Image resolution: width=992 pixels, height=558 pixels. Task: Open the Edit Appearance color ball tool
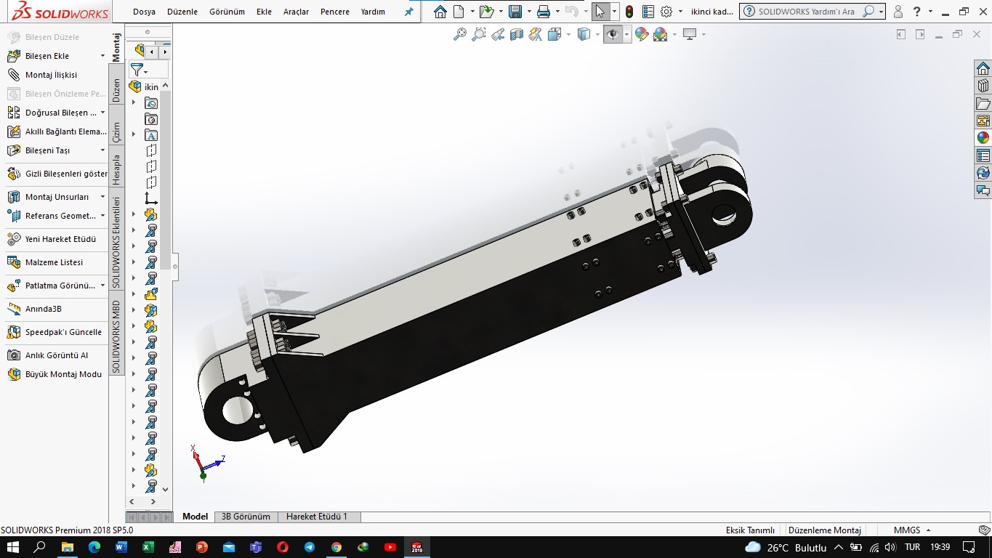[641, 34]
